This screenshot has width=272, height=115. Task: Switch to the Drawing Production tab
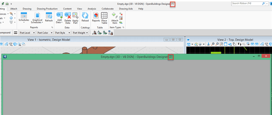(47, 9)
